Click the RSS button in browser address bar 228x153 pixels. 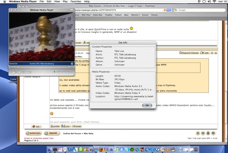[169, 10]
